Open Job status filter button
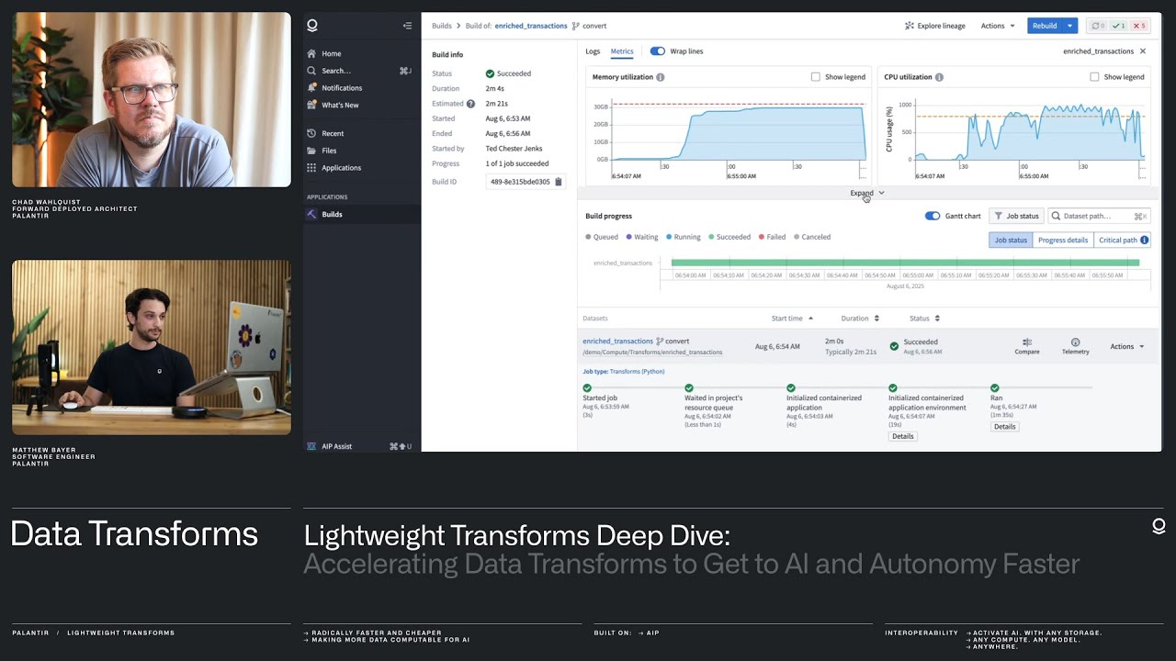The image size is (1176, 661). (x=1016, y=216)
